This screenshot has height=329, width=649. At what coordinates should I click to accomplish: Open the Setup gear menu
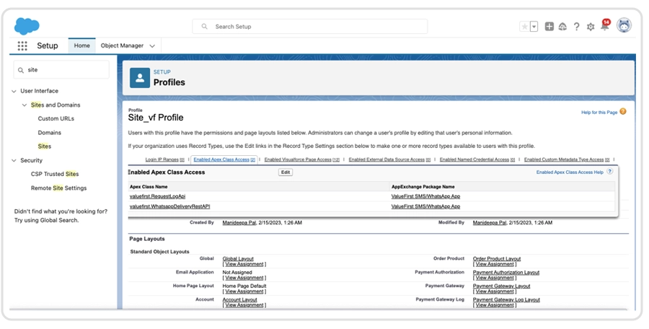[591, 27]
